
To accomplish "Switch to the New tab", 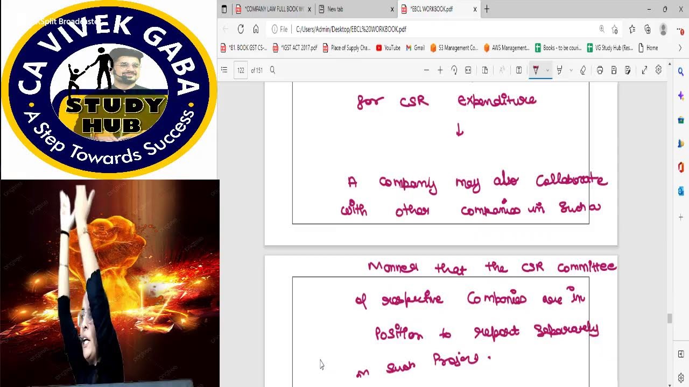I will 356,9.
